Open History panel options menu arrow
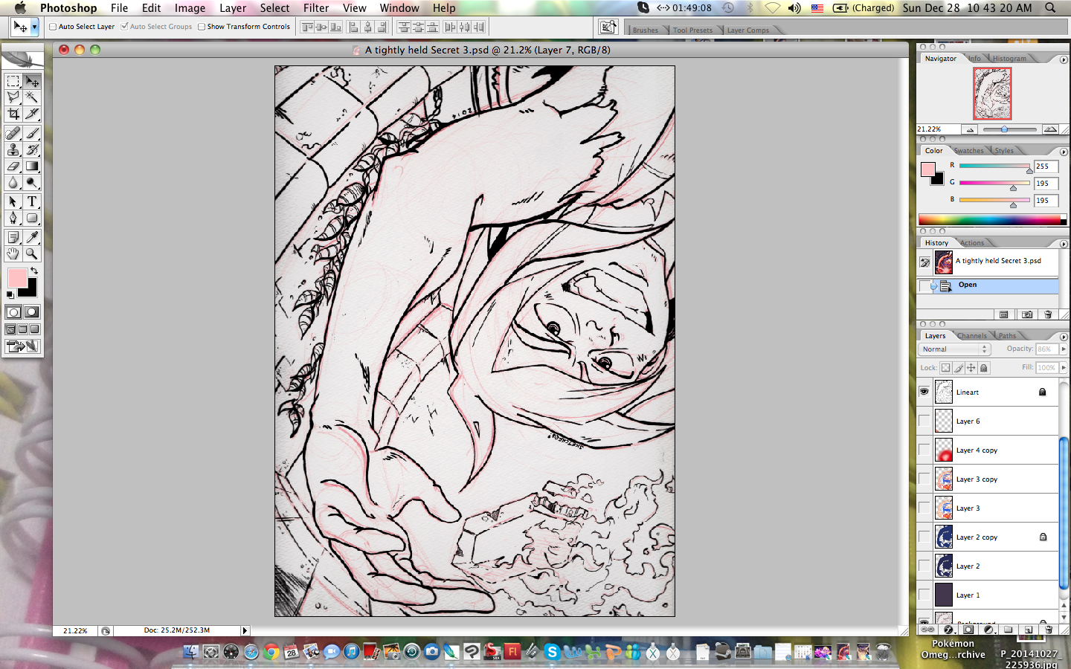 (1064, 244)
